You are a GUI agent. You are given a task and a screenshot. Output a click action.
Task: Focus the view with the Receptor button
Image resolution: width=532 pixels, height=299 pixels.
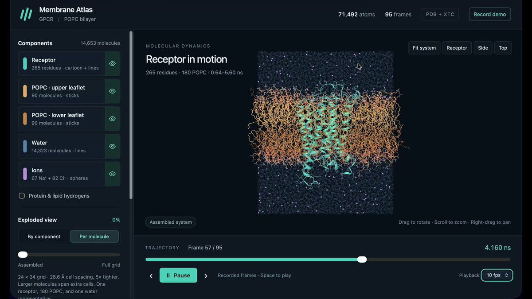[x=457, y=48]
